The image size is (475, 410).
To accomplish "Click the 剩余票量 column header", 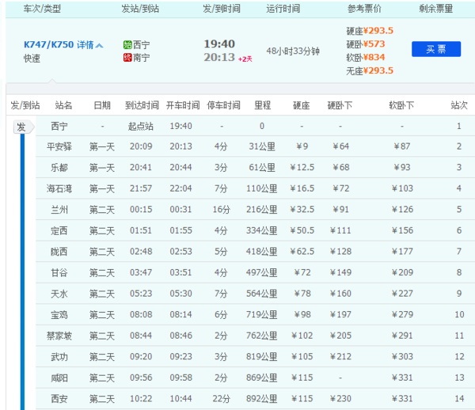I will coord(435,9).
